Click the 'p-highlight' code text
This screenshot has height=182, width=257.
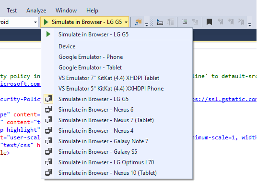pyautogui.click(x=20, y=130)
